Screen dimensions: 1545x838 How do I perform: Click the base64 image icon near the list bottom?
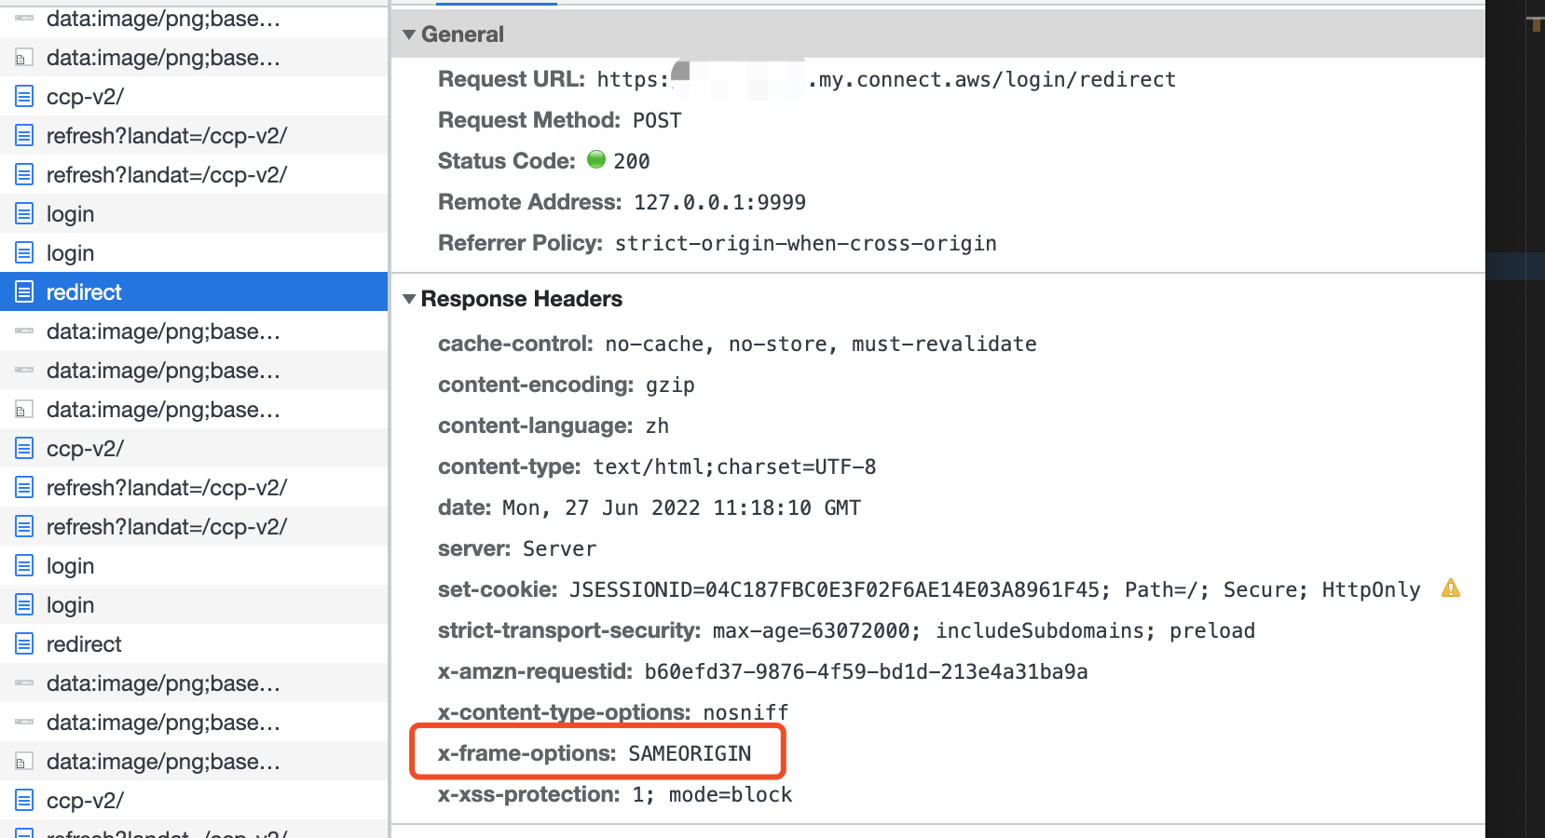pyautogui.click(x=23, y=761)
